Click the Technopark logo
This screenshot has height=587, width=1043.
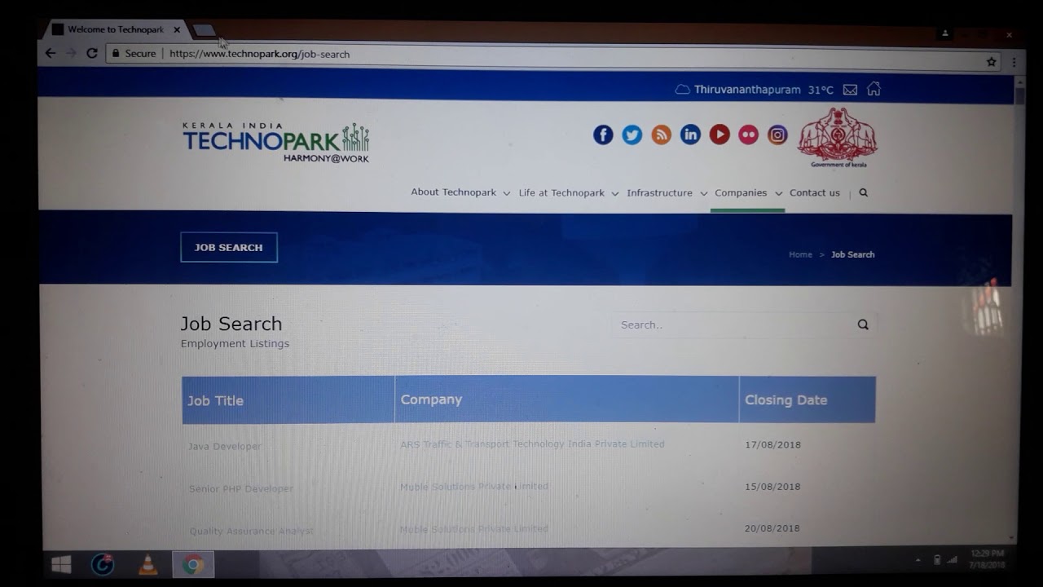276,143
